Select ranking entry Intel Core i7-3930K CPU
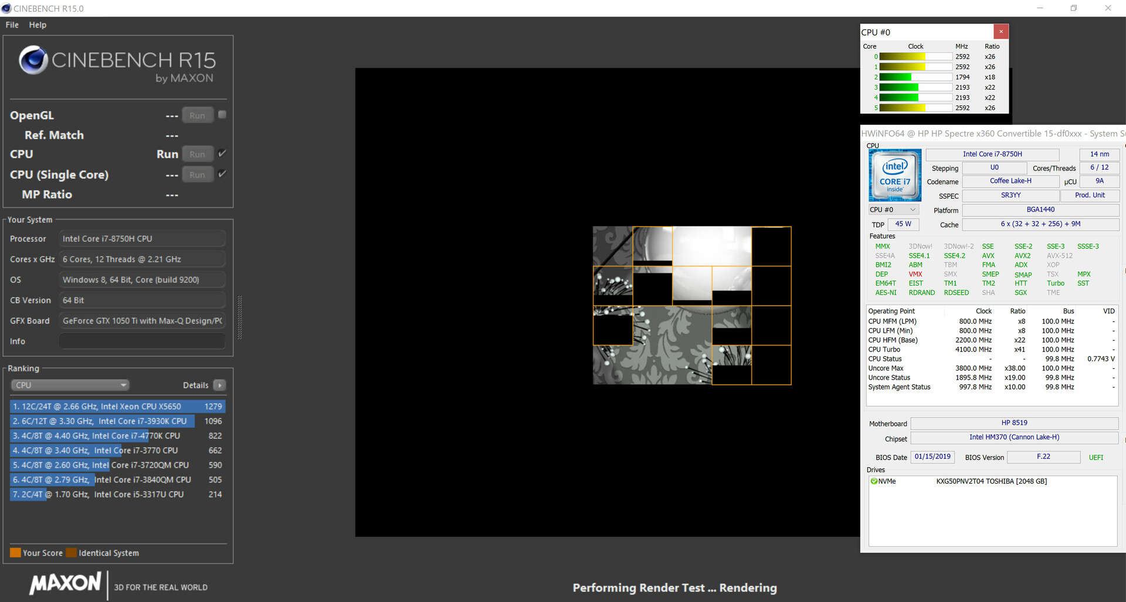Screen dimensions: 1126x602 coord(117,420)
